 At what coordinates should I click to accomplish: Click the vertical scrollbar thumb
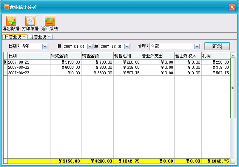[233, 87]
